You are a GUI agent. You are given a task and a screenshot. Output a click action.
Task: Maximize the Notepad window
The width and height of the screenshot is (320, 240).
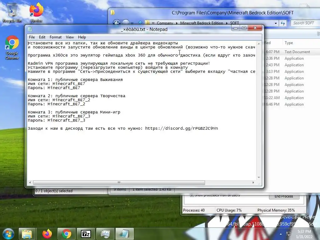[x=244, y=28]
